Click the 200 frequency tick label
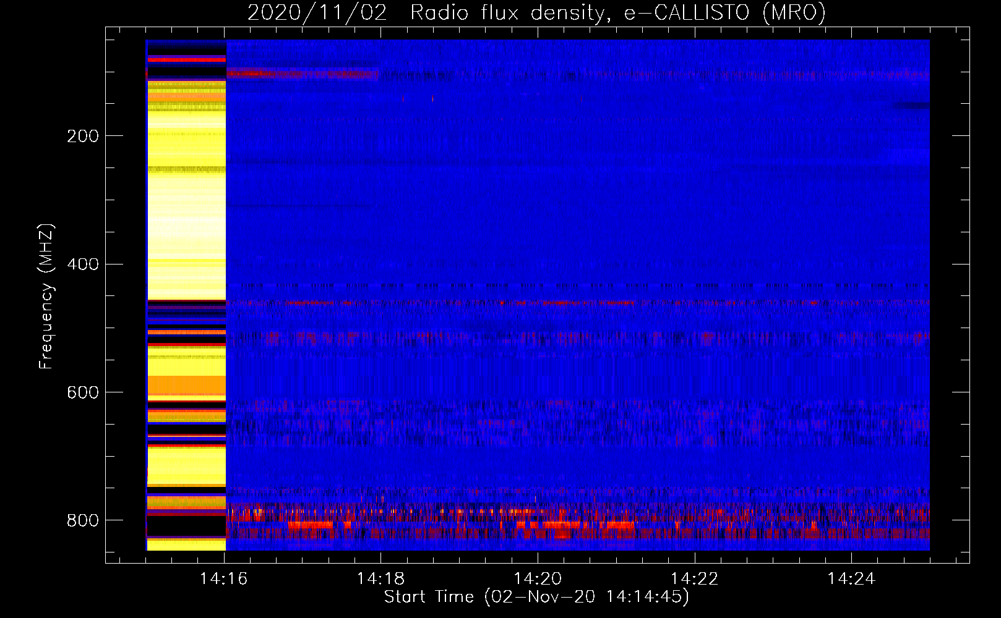 [x=83, y=136]
